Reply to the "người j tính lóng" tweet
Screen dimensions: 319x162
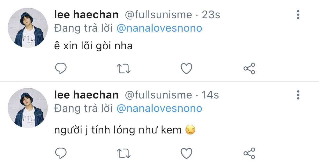point(61,154)
